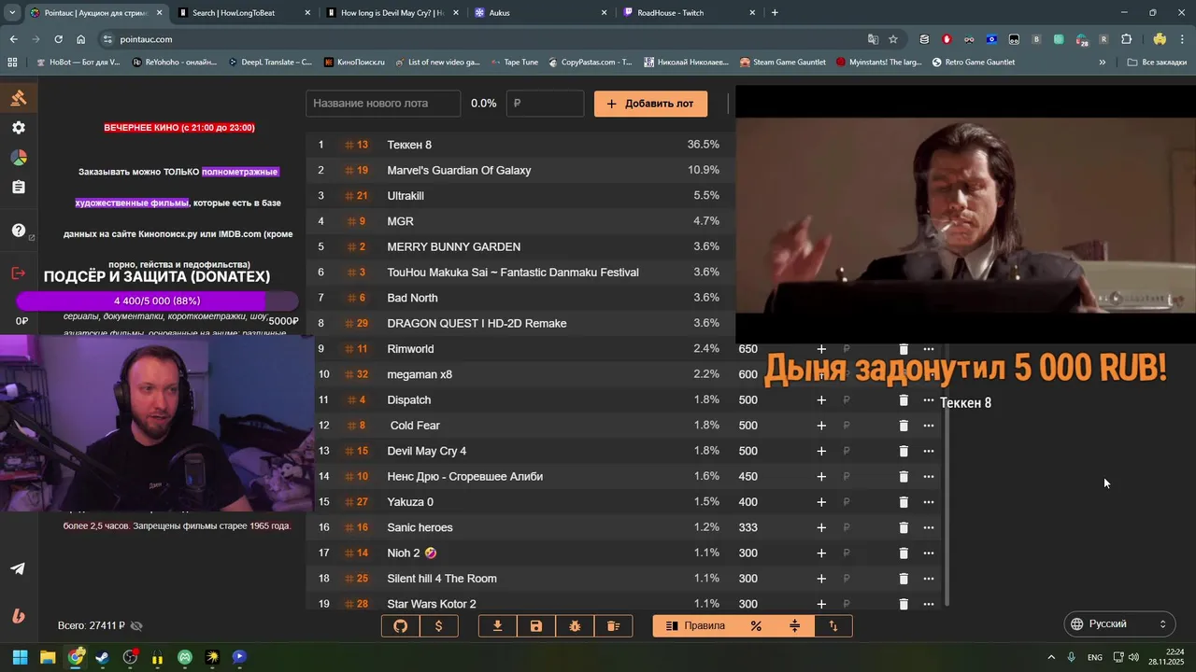Open the Boosty icon at sidebar bottom

18,615
